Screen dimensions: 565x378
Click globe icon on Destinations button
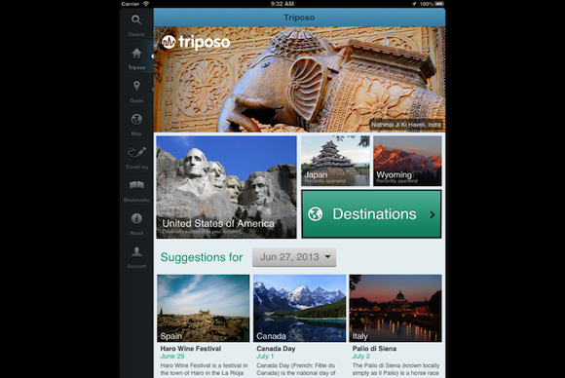[316, 214]
